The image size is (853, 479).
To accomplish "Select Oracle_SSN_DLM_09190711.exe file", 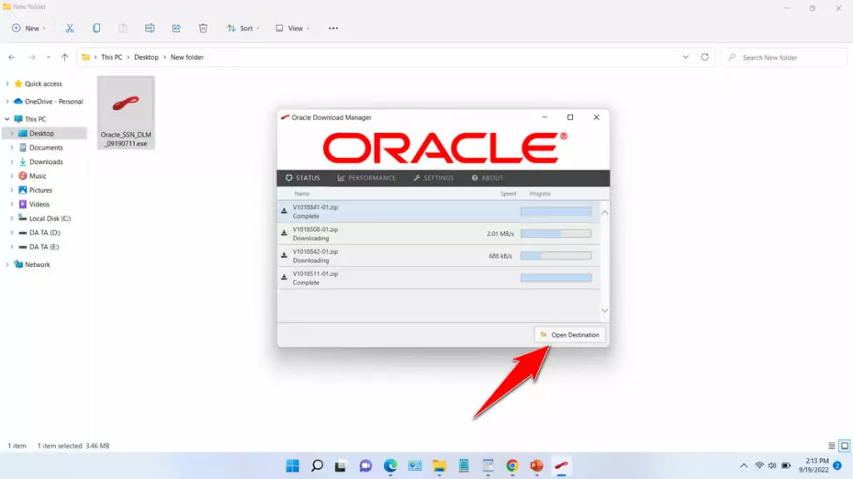I will (126, 112).
